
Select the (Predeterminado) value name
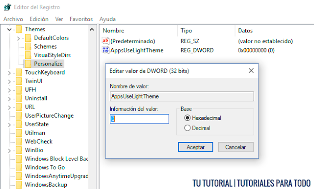point(133,41)
